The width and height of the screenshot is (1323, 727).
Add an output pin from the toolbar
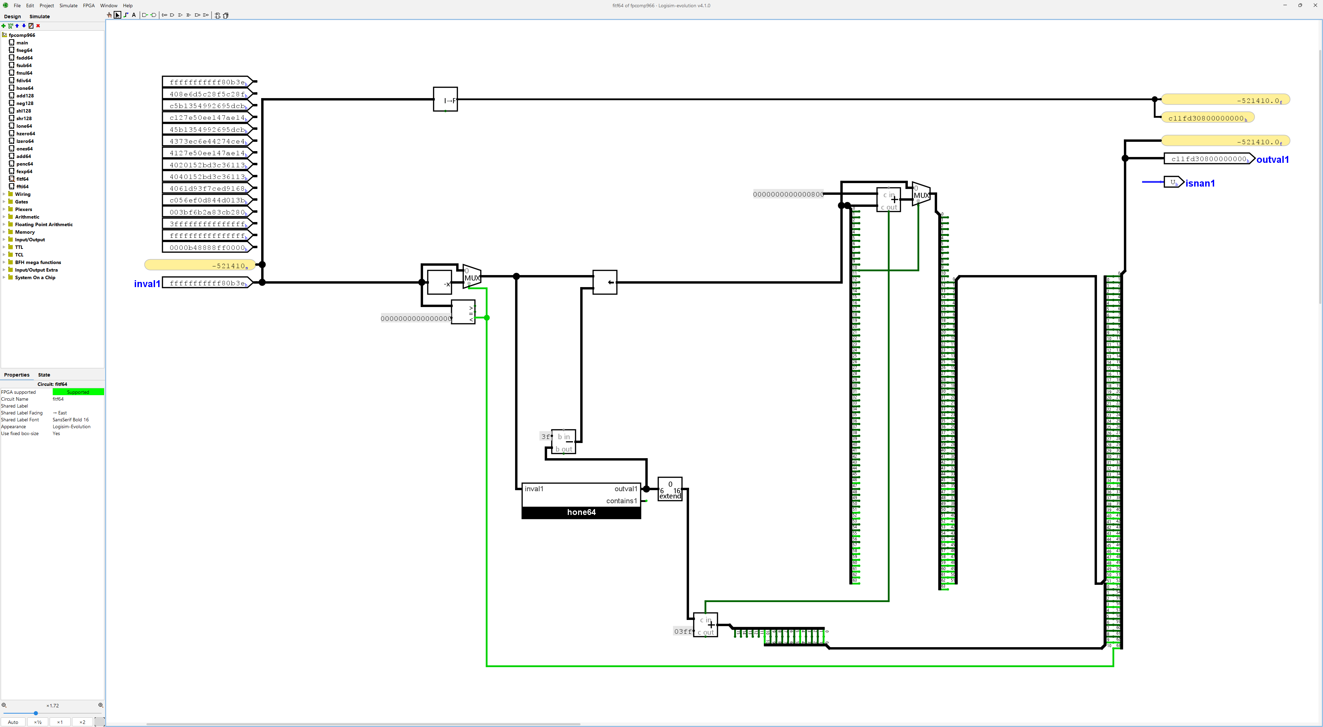coord(154,15)
